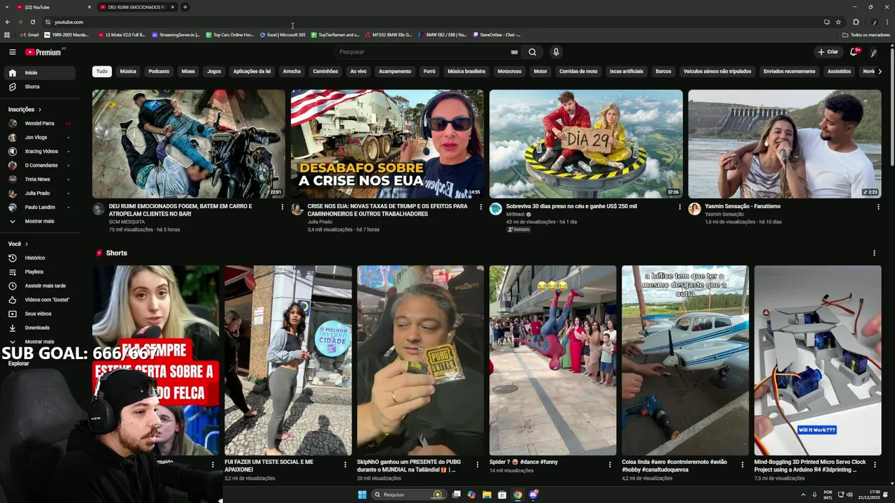
Task: Reload the page in Chrome
Action: [x=32, y=22]
